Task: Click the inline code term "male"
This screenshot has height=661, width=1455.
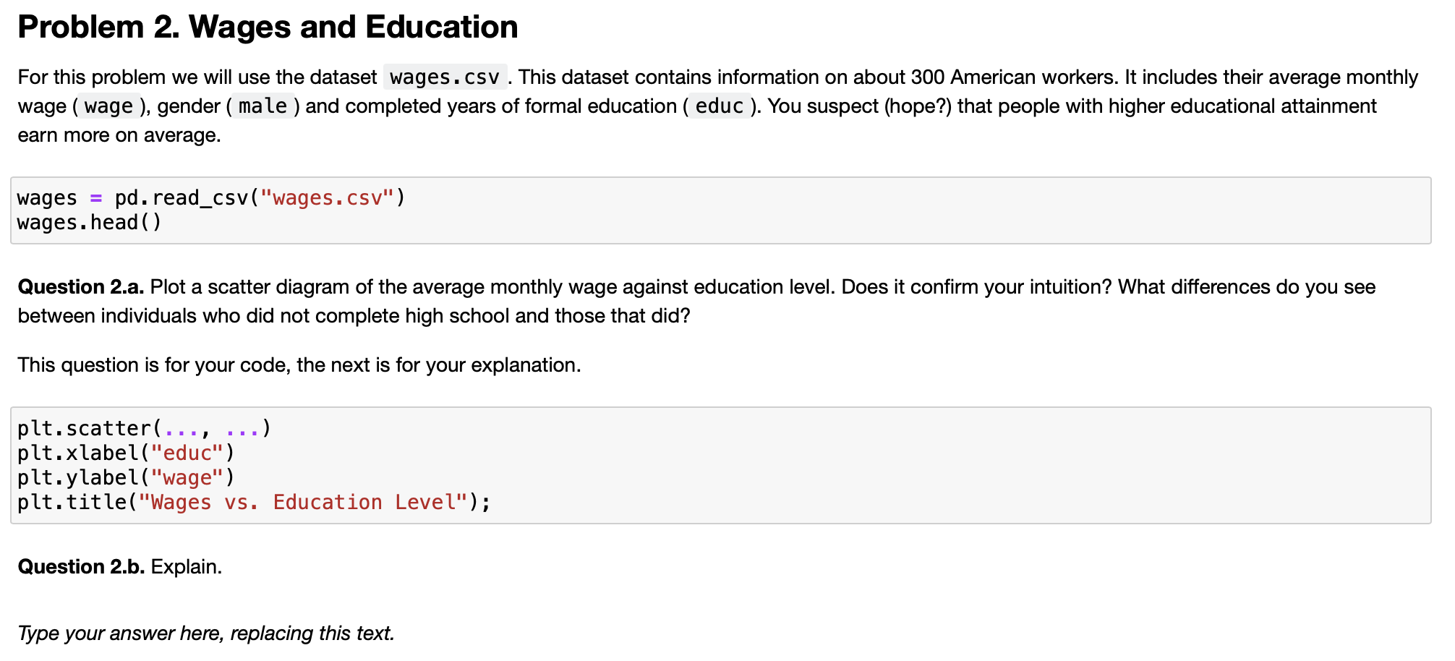Action: pos(263,106)
